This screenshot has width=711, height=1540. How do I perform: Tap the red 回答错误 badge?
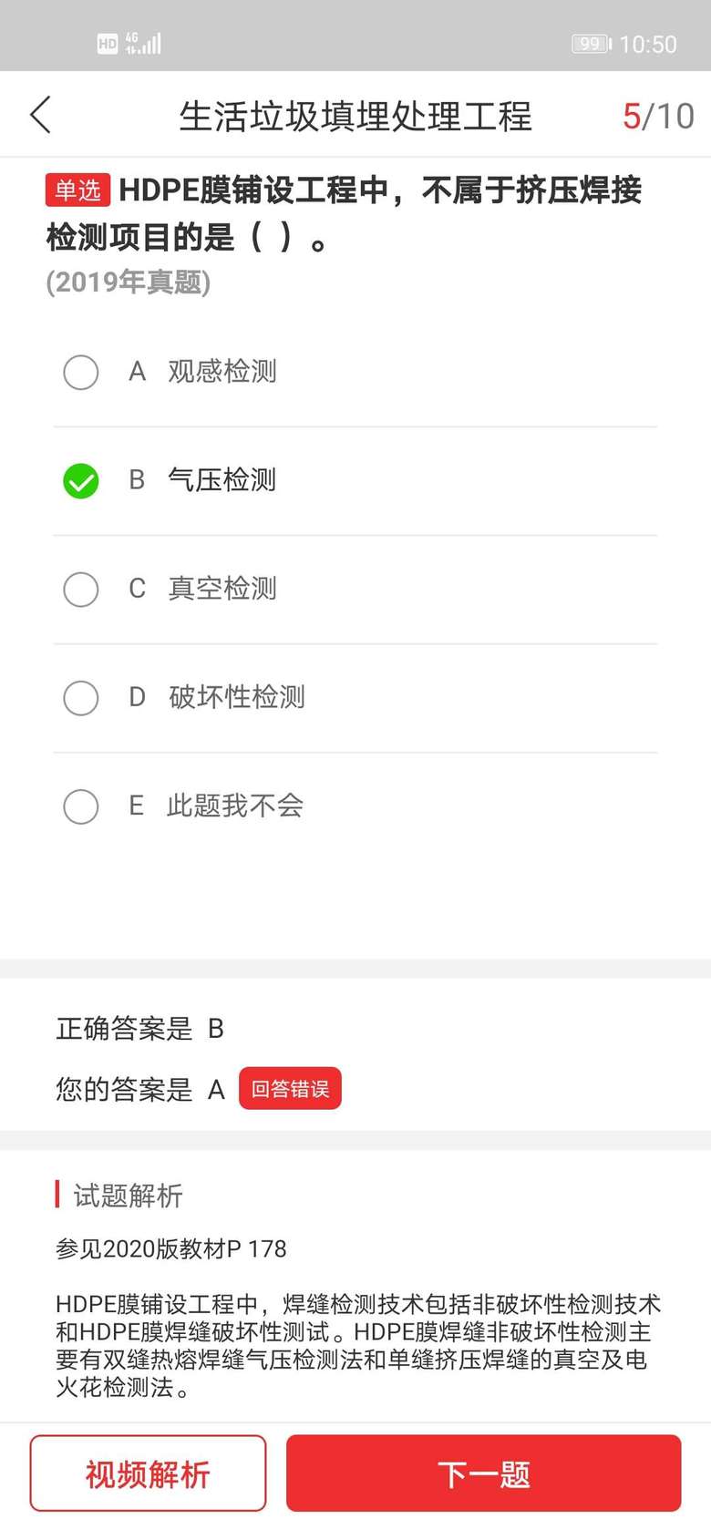click(x=290, y=1088)
